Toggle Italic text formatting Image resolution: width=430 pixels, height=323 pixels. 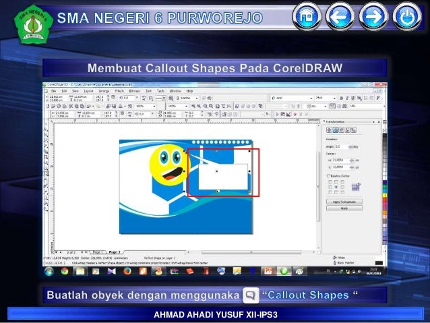[x=347, y=98]
